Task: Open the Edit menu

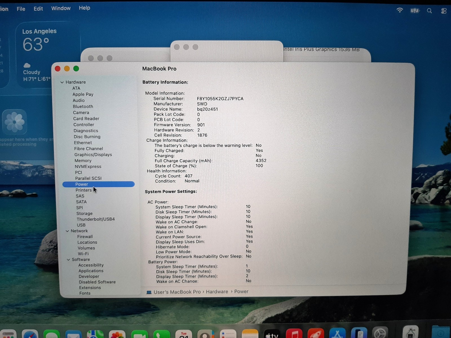Action: click(x=38, y=9)
